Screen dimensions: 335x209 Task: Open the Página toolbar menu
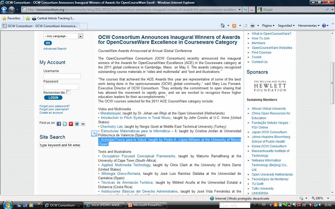click(x=268, y=26)
